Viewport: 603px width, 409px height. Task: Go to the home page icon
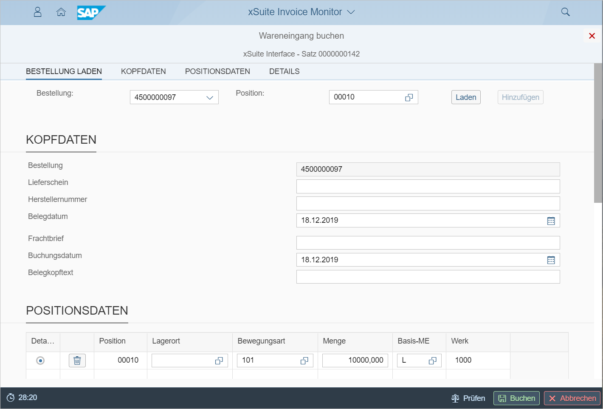[61, 12]
